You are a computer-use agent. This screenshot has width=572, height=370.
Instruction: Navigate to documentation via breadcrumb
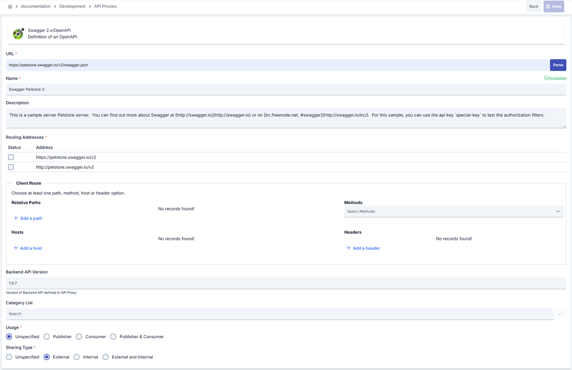[x=36, y=6]
